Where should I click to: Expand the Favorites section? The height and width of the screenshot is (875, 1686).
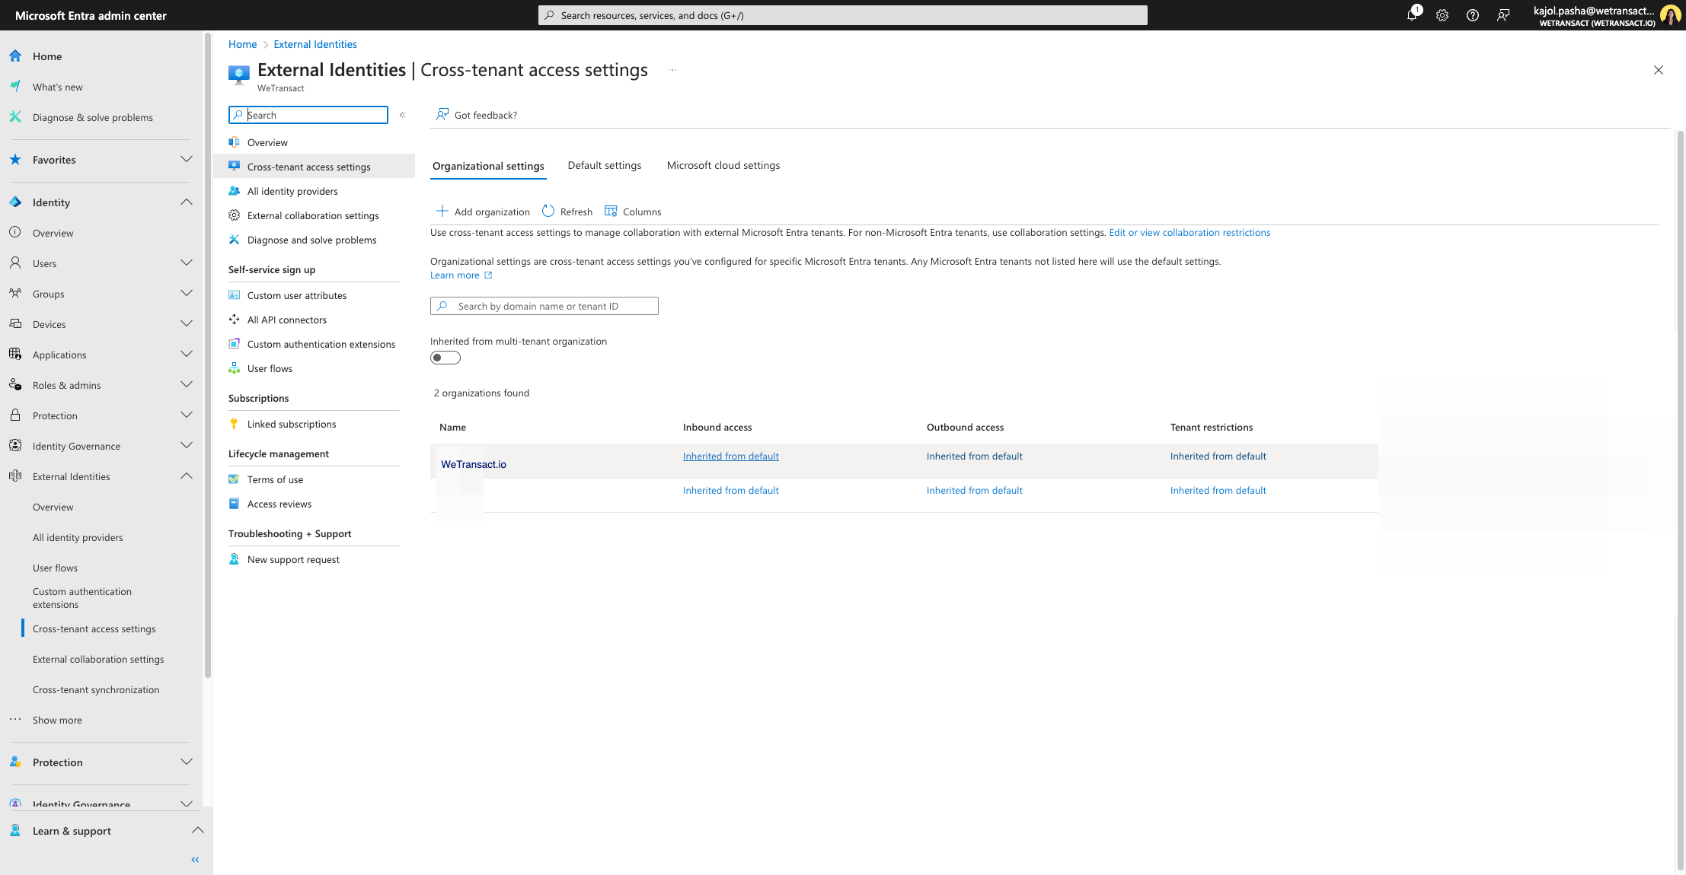[187, 160]
